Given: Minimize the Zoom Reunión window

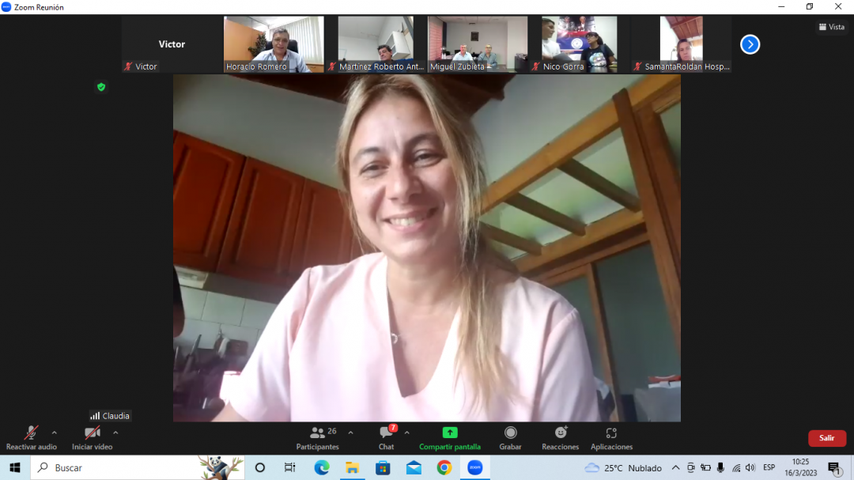Looking at the screenshot, I should coord(781,7).
